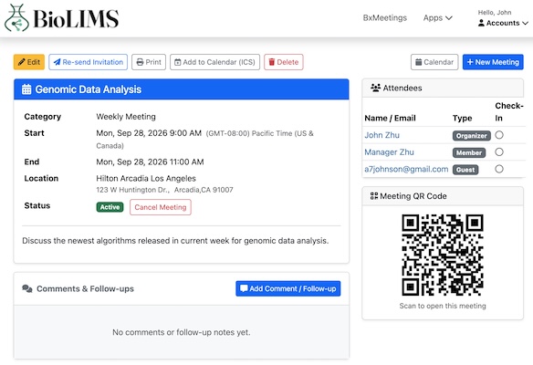Click end time Mon, Sep 28, 2026 11:00 AM
Viewport: 533px width, 365px height.
tap(150, 162)
